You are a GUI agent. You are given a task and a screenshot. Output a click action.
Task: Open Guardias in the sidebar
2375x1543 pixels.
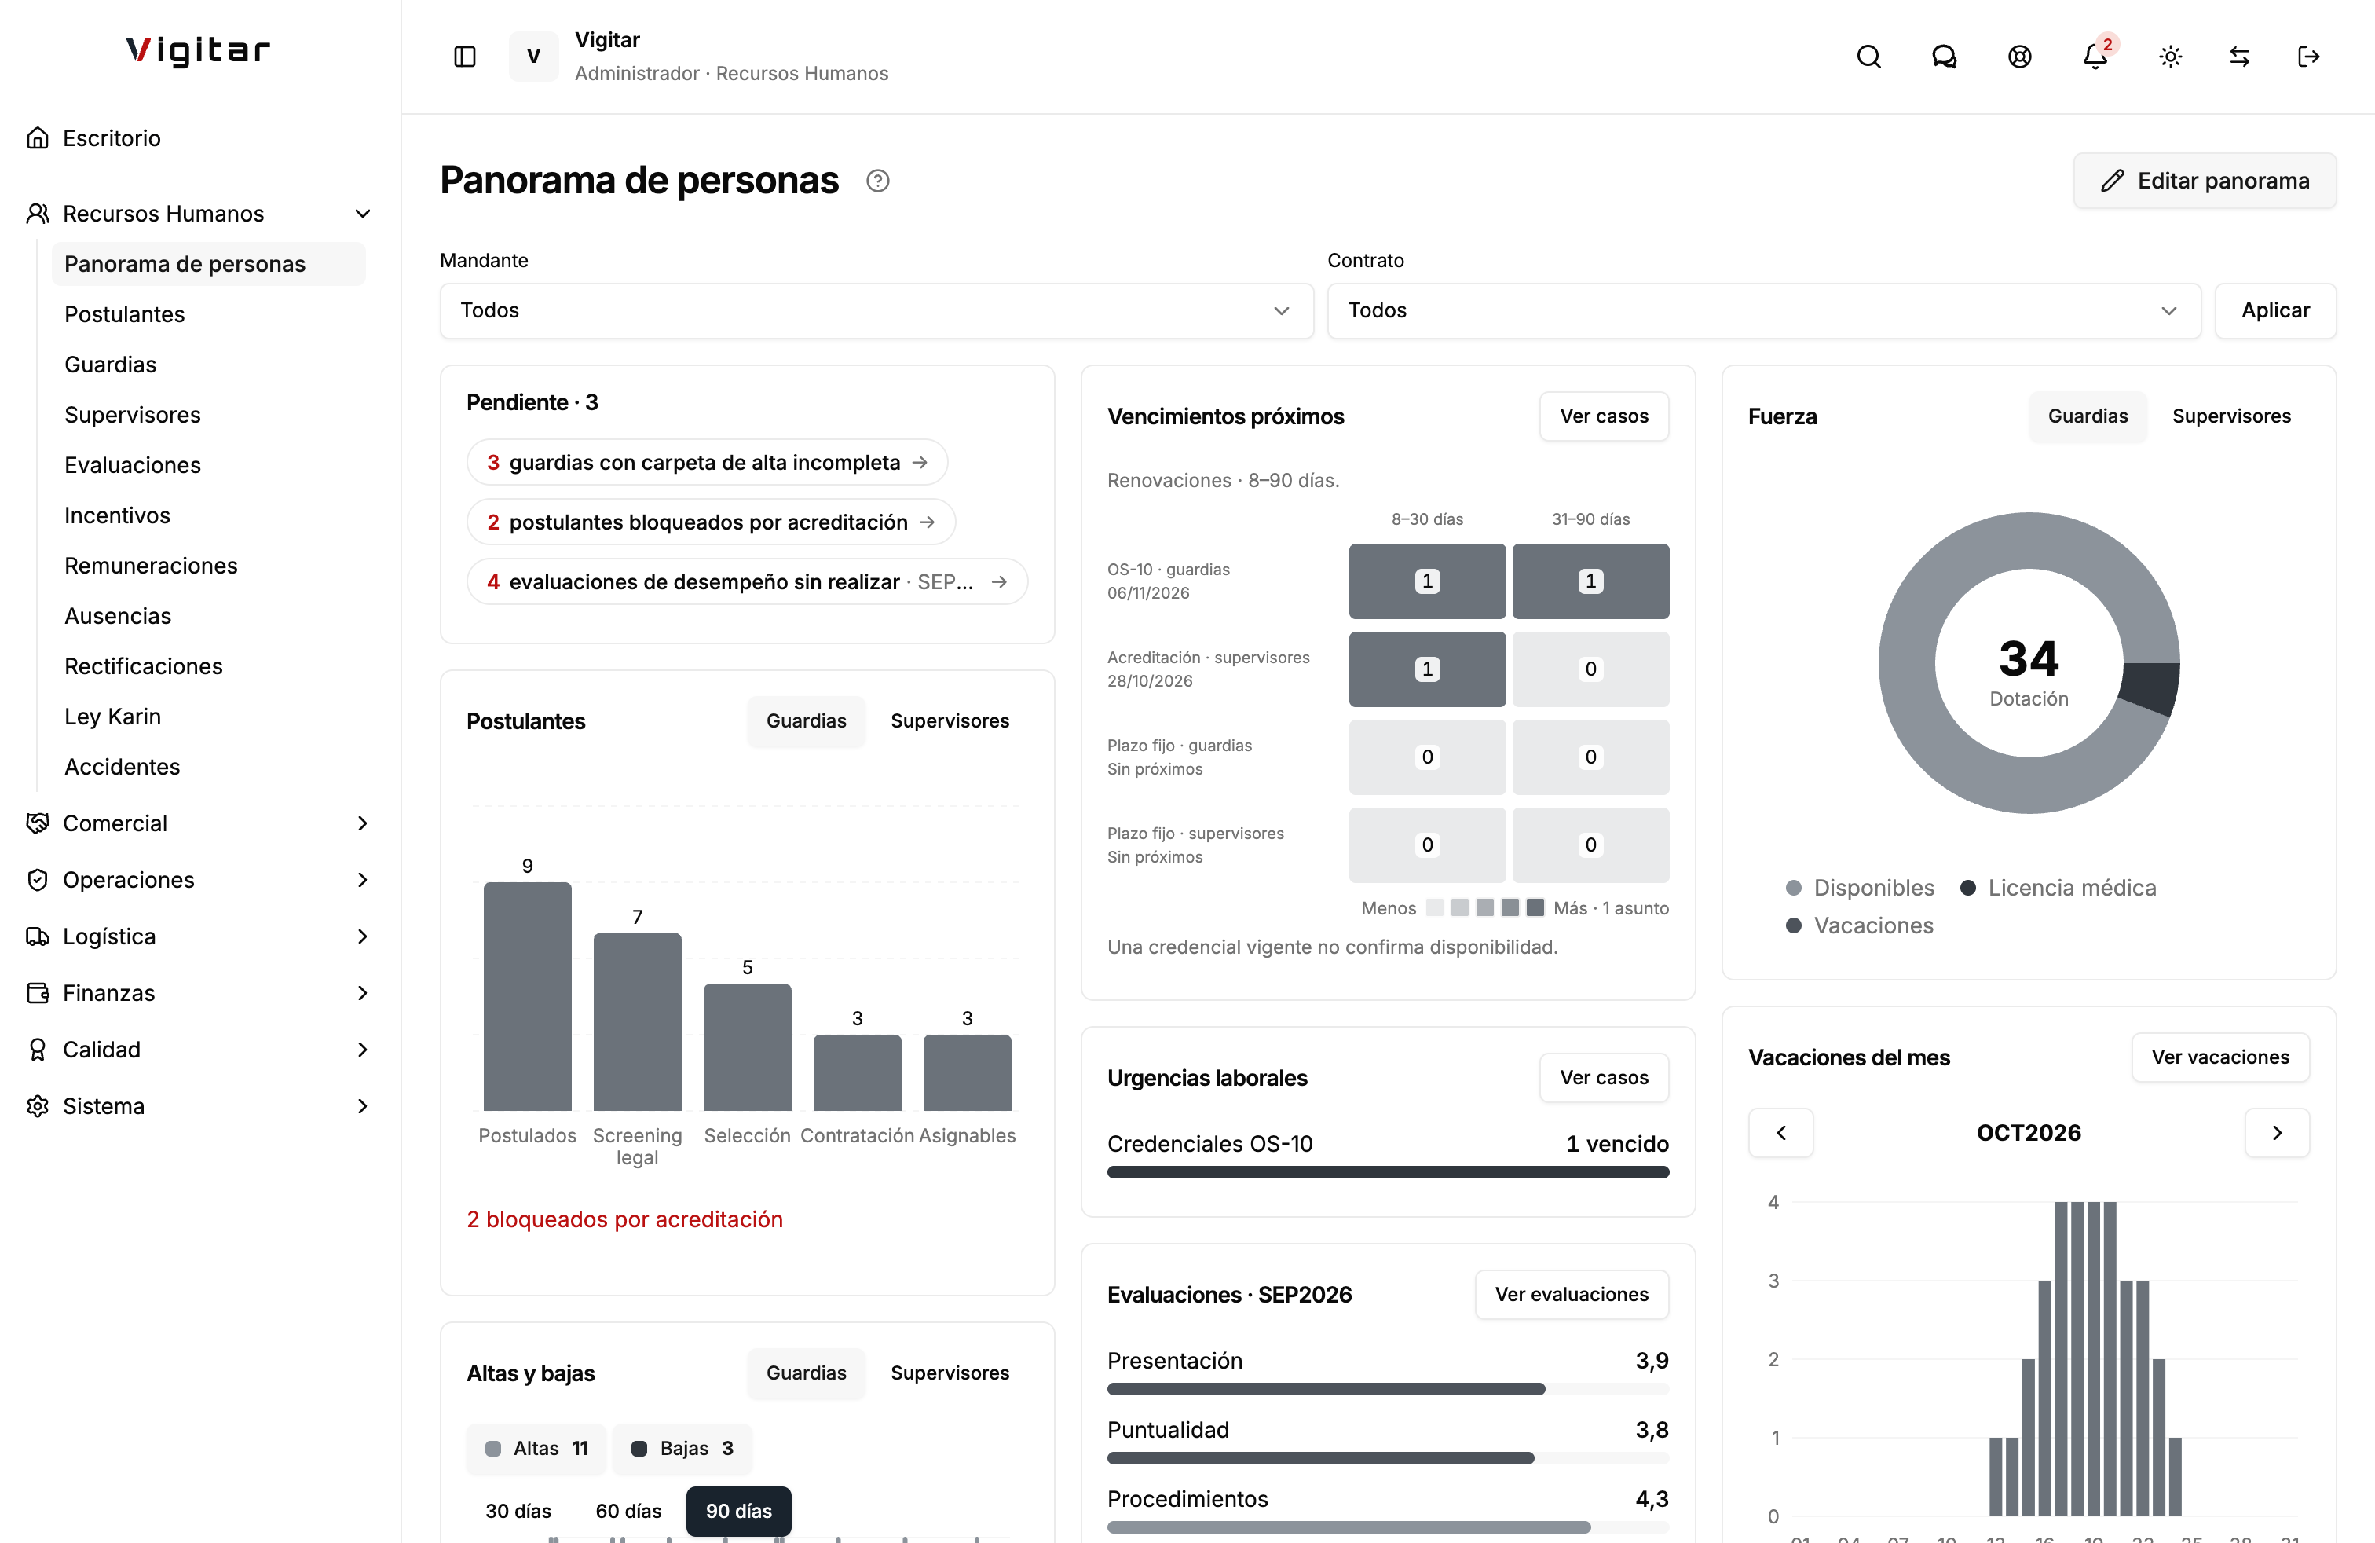[x=209, y=365]
